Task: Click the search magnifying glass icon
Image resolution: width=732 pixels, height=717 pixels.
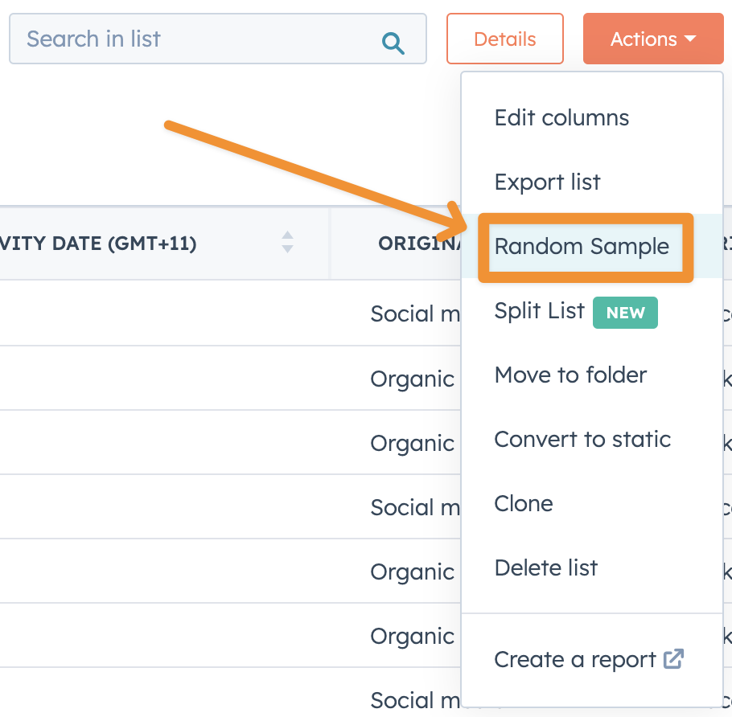Action: click(393, 39)
